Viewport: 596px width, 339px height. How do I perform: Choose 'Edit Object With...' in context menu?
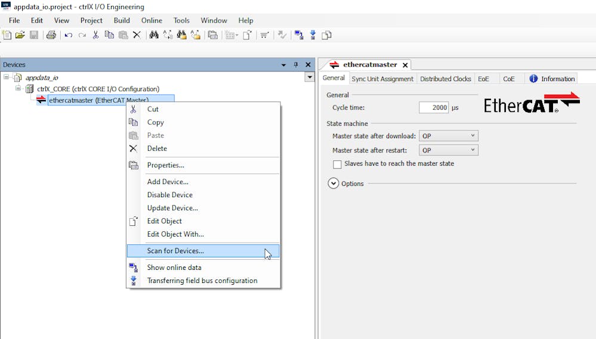pyautogui.click(x=203, y=234)
